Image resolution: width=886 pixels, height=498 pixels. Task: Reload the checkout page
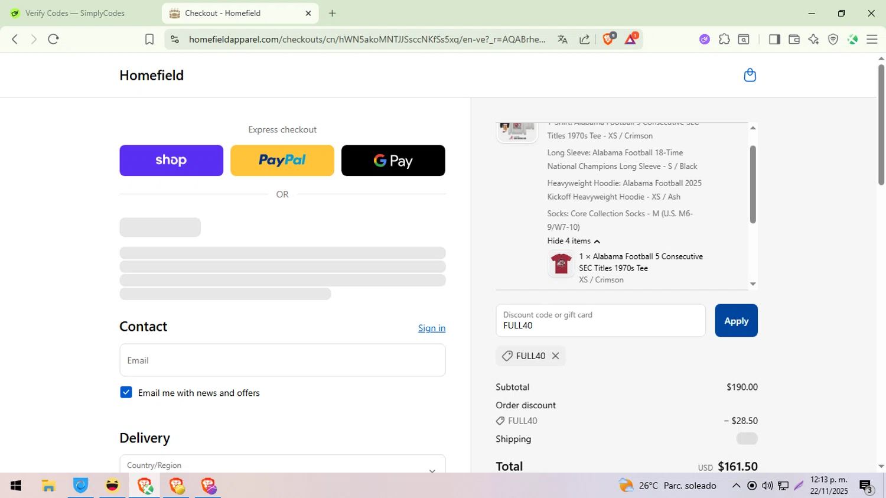click(54, 39)
